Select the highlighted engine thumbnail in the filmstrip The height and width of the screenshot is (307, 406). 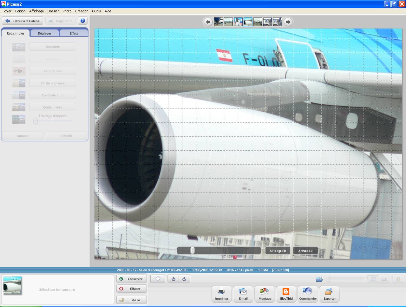tap(248, 22)
